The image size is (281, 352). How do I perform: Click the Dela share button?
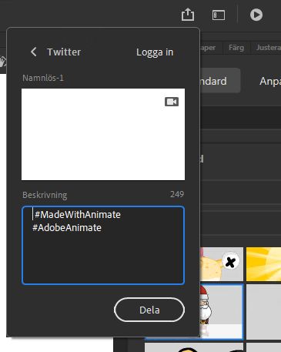tap(149, 310)
